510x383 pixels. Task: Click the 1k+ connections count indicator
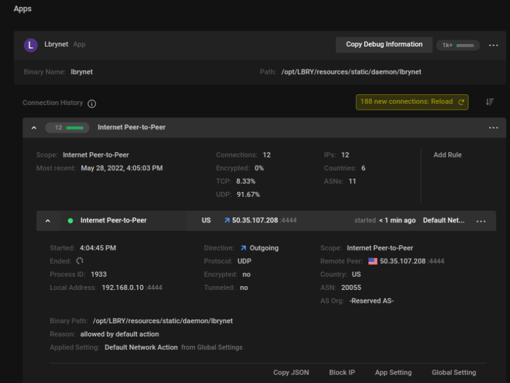coord(458,45)
